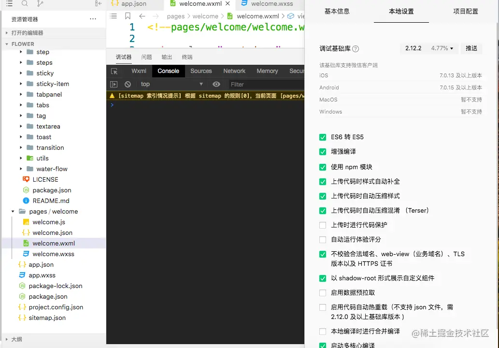Click the welcome.js file icon
The image size is (499, 348).
(x=26, y=222)
